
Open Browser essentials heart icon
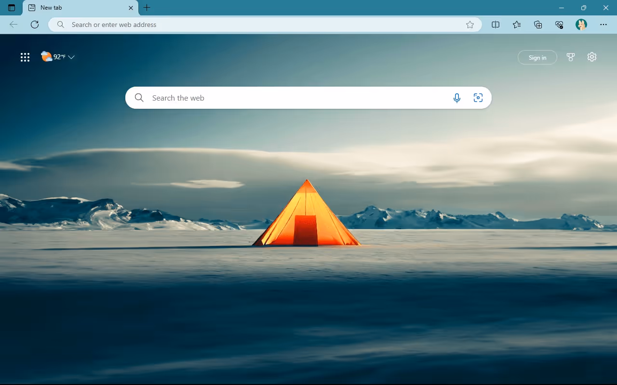(x=559, y=25)
